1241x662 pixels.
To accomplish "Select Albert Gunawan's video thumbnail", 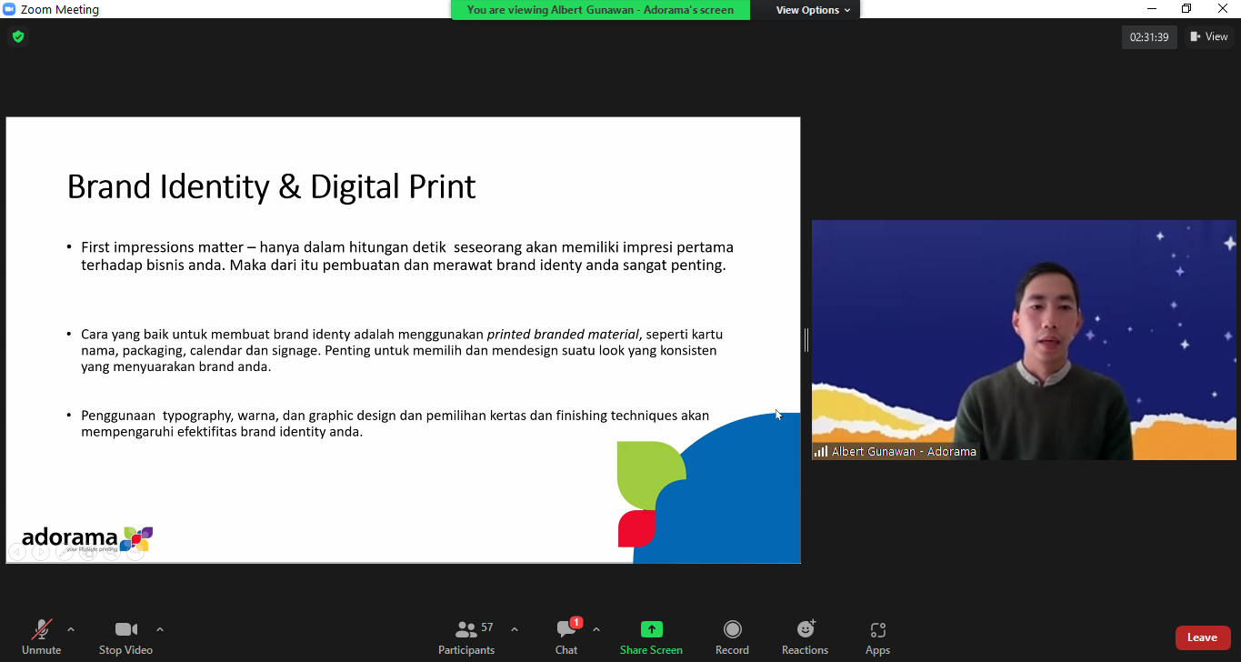I will pyautogui.click(x=1024, y=340).
